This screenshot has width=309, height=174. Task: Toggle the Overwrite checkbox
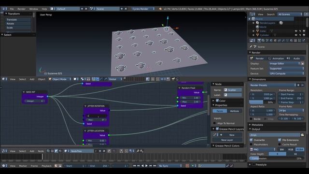(251, 140)
